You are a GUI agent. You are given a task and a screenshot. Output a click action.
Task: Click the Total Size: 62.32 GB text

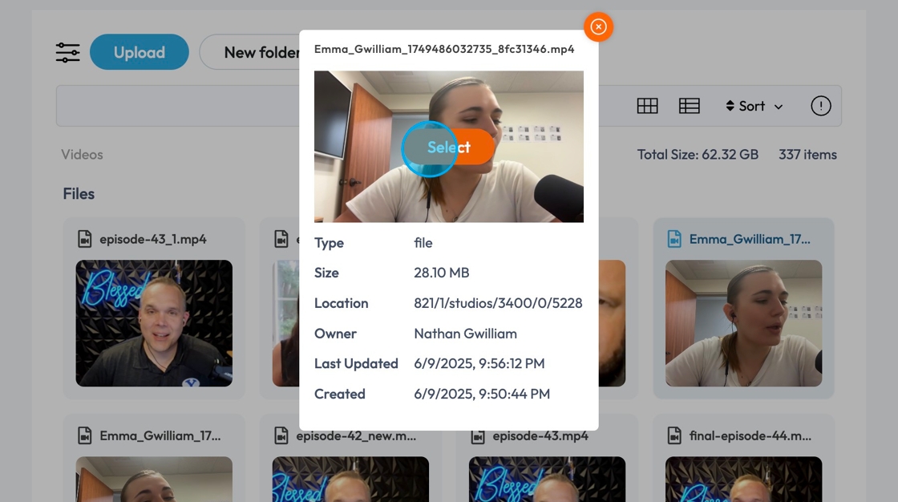(x=698, y=155)
